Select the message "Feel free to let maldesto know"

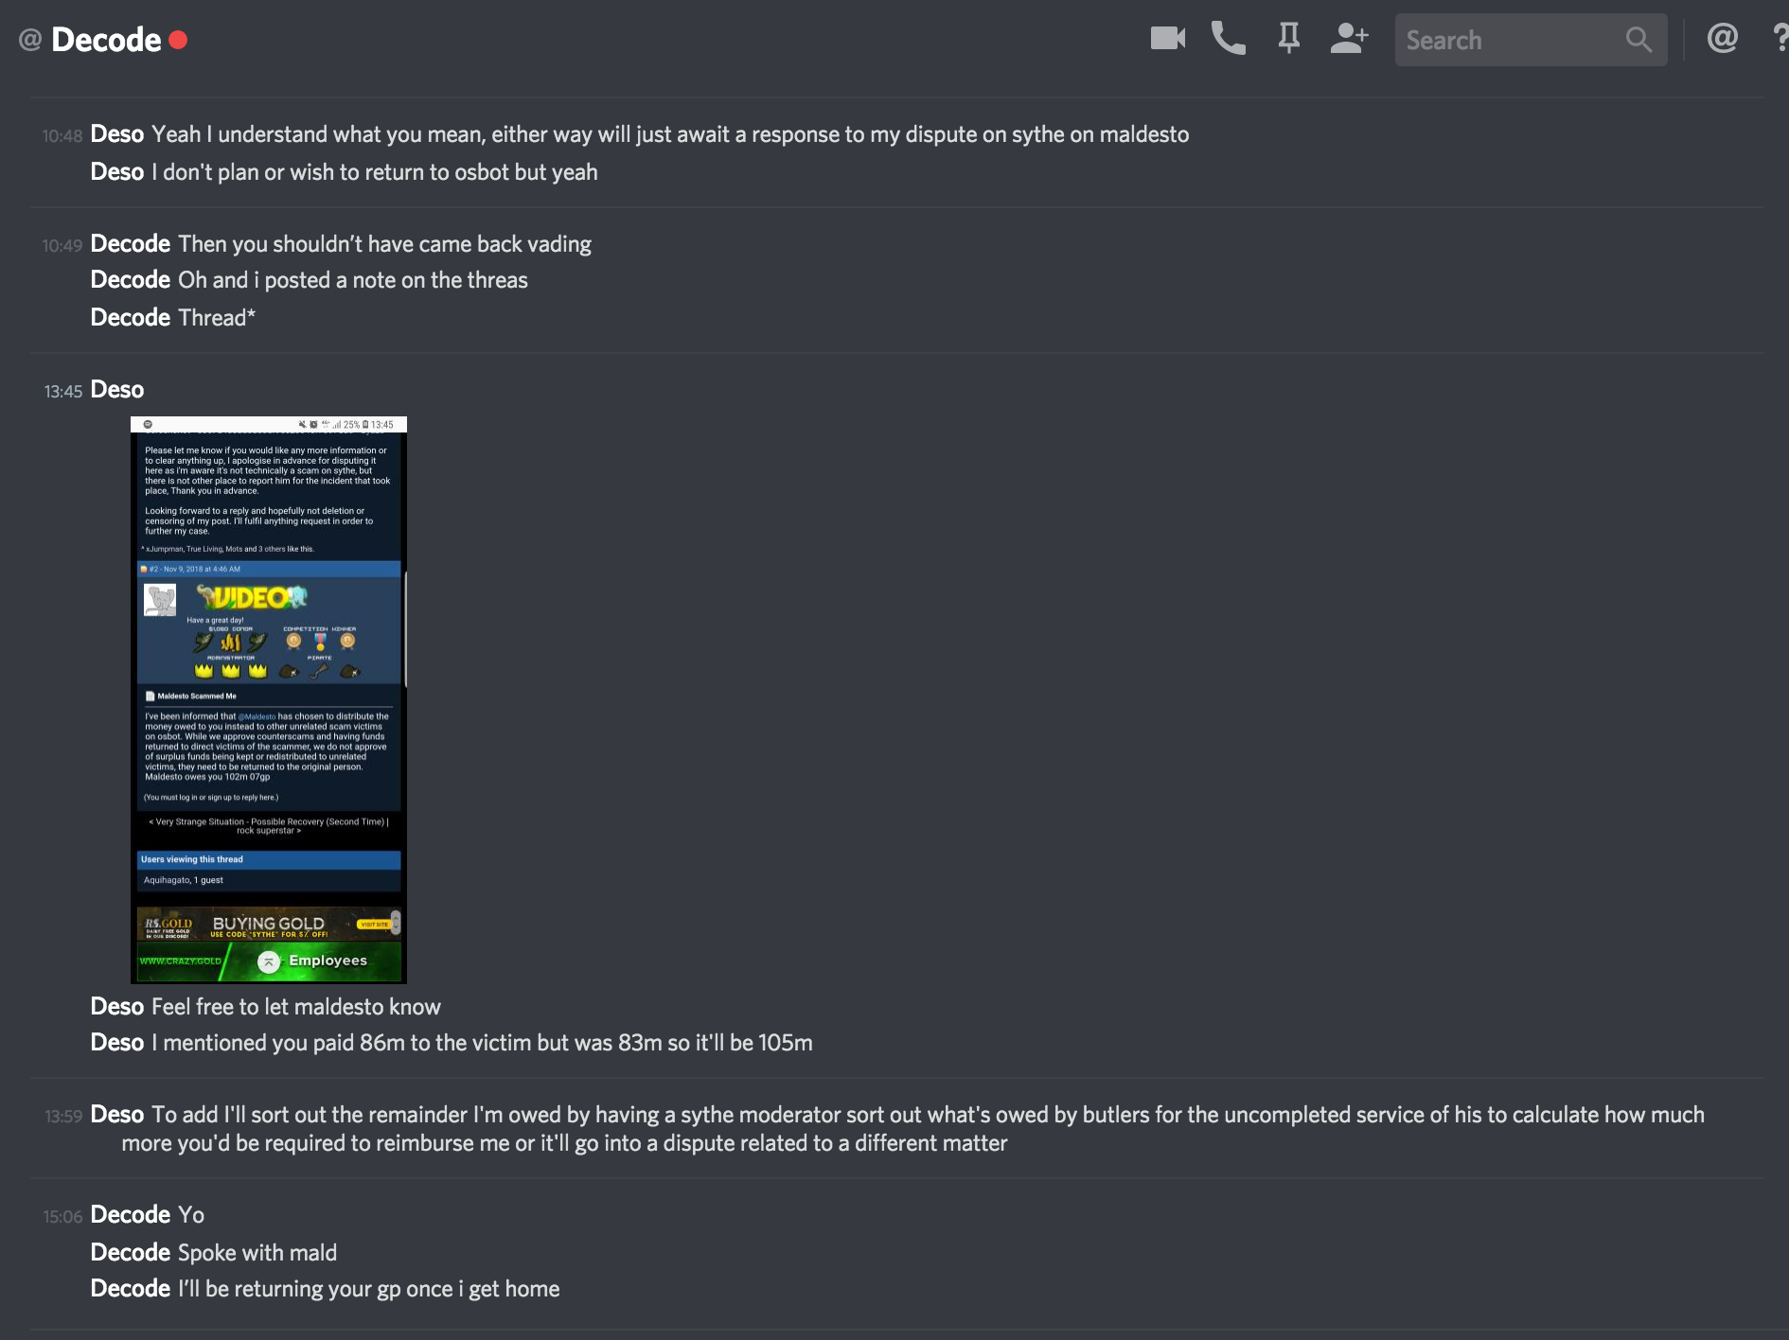pos(296,1007)
